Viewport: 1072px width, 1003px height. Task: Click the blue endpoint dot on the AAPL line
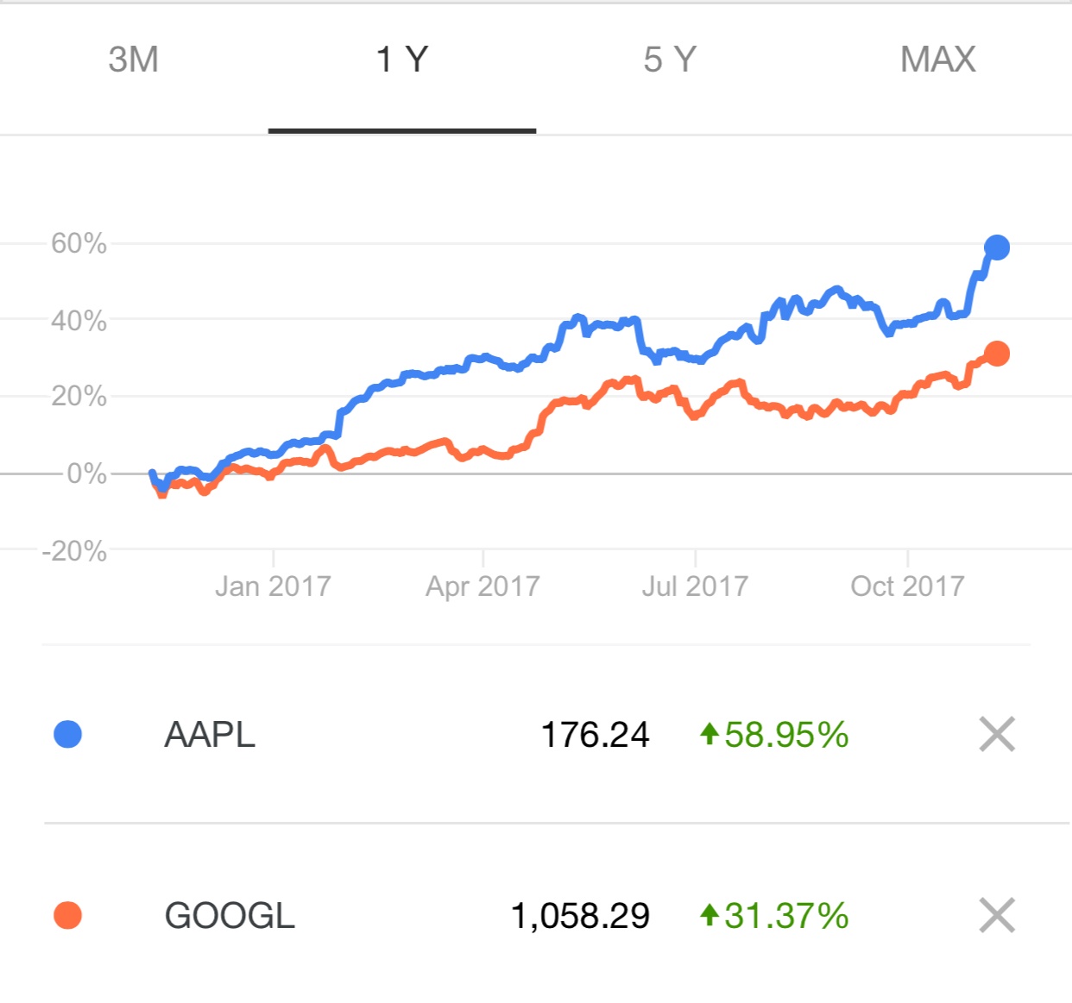[998, 248]
